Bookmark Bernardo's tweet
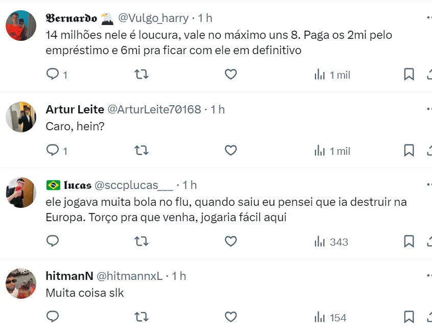 click(x=409, y=75)
